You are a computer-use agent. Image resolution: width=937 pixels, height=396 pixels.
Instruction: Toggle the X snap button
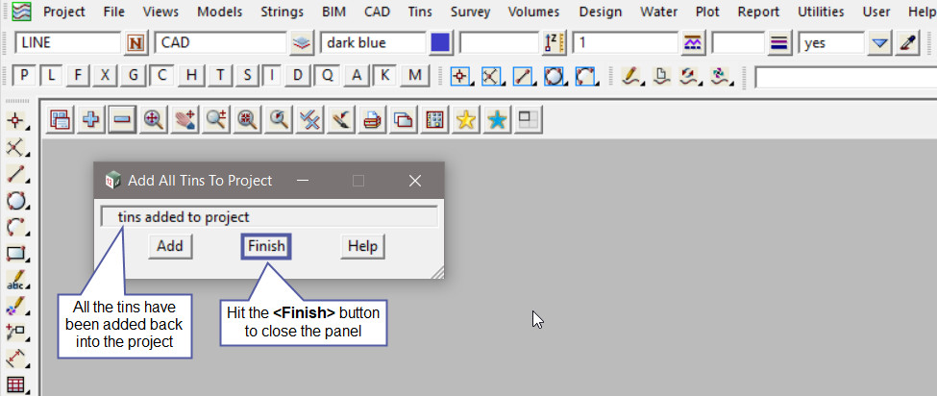pyautogui.click(x=105, y=75)
